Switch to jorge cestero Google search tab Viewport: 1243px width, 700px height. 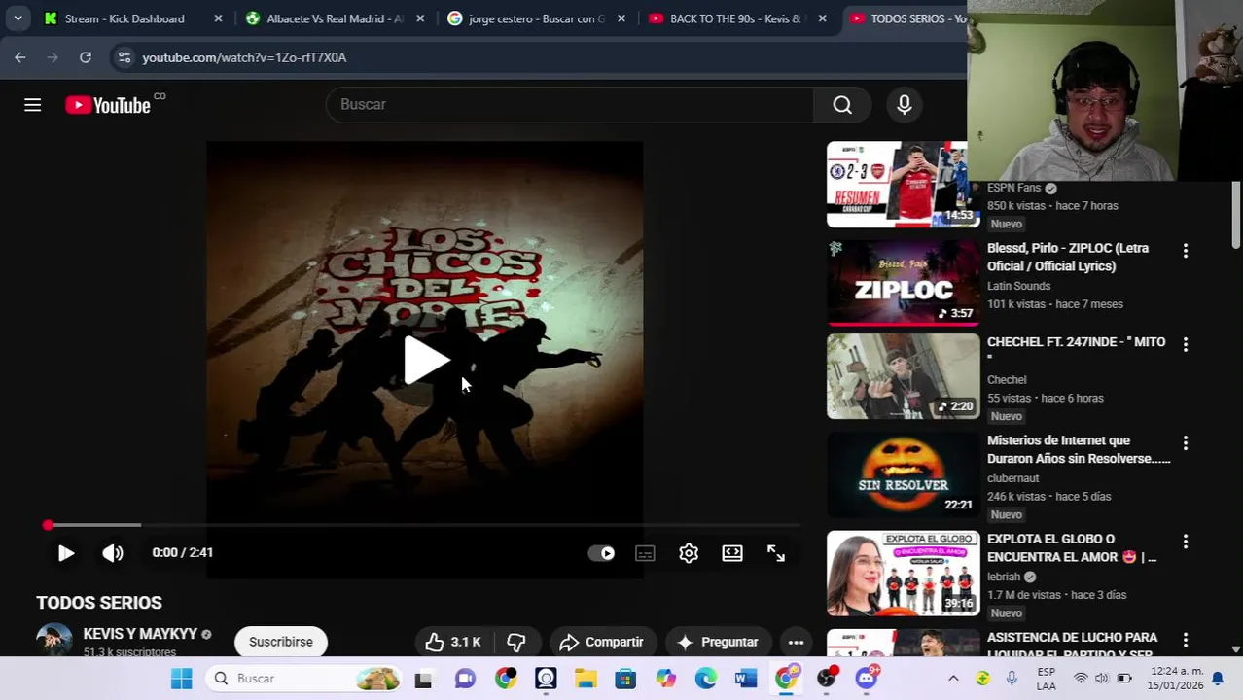pyautogui.click(x=536, y=18)
